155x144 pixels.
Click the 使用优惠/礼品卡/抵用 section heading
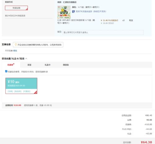[13, 59]
